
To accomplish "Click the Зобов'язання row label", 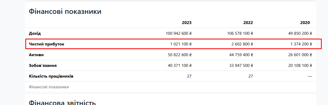I will (x=43, y=66).
